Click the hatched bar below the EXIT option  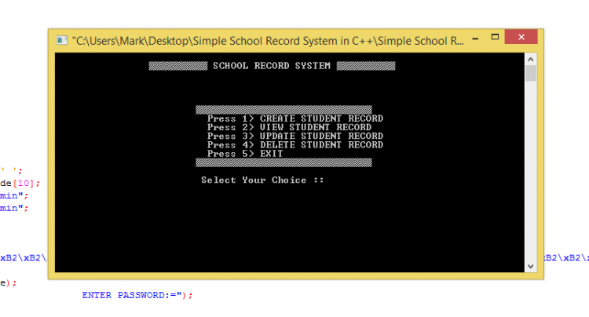coord(284,162)
